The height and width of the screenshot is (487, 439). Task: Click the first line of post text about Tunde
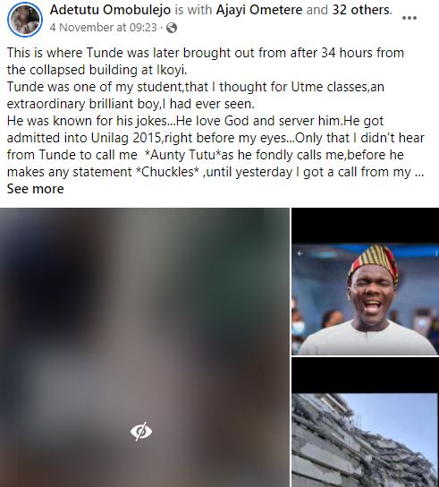[206, 53]
